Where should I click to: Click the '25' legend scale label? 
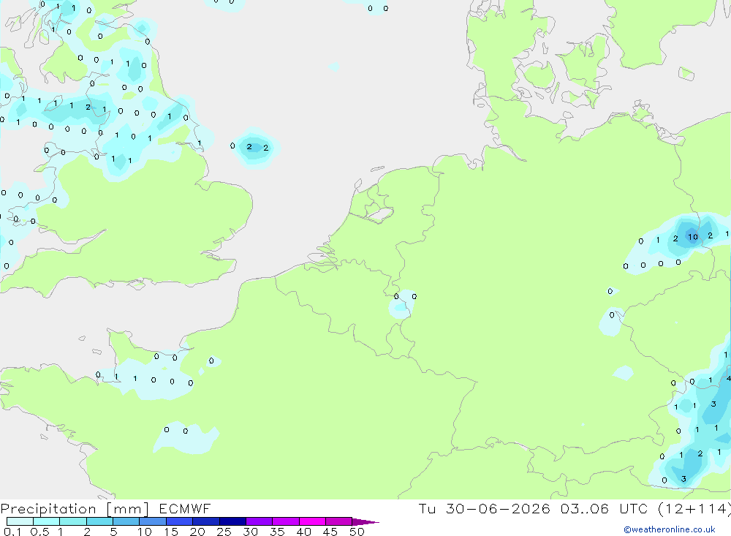click(x=224, y=532)
